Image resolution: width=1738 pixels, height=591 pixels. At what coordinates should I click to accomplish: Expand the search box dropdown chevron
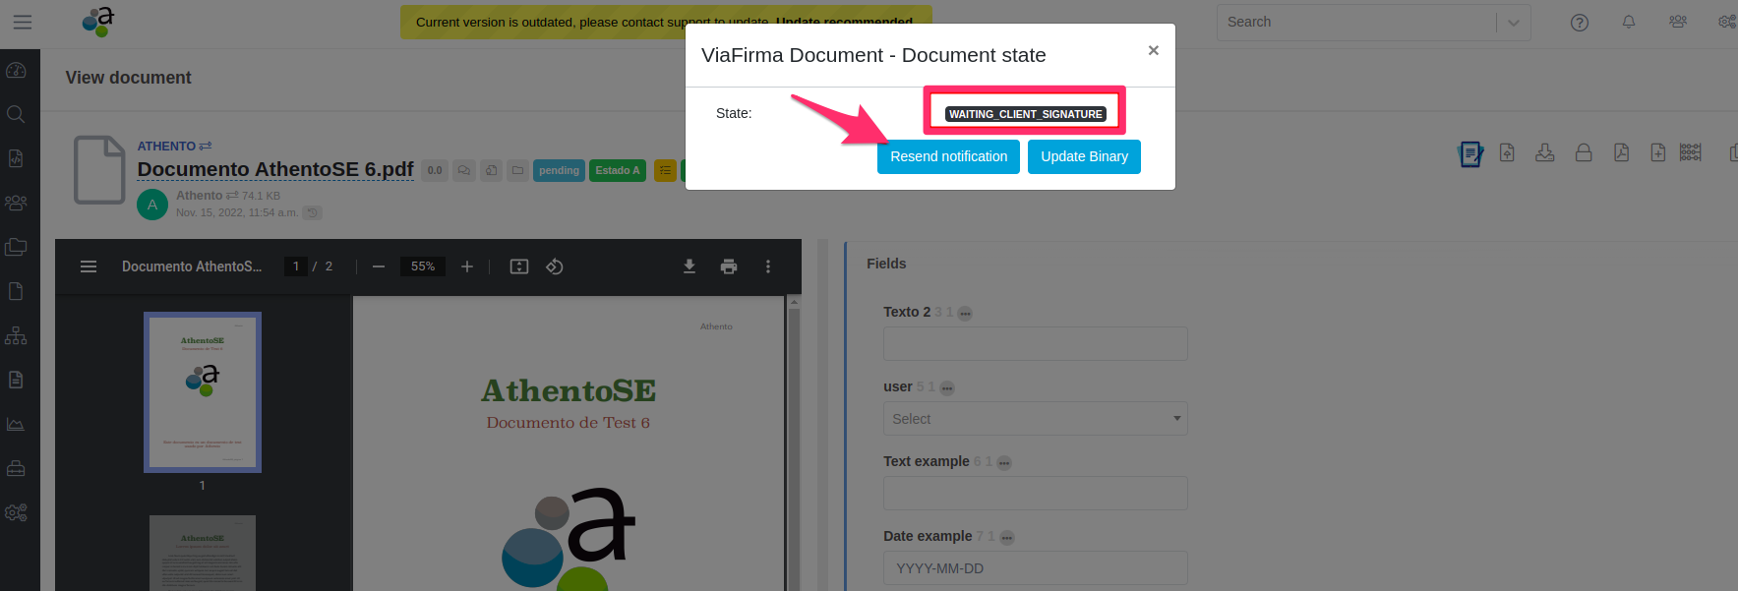[x=1514, y=23]
